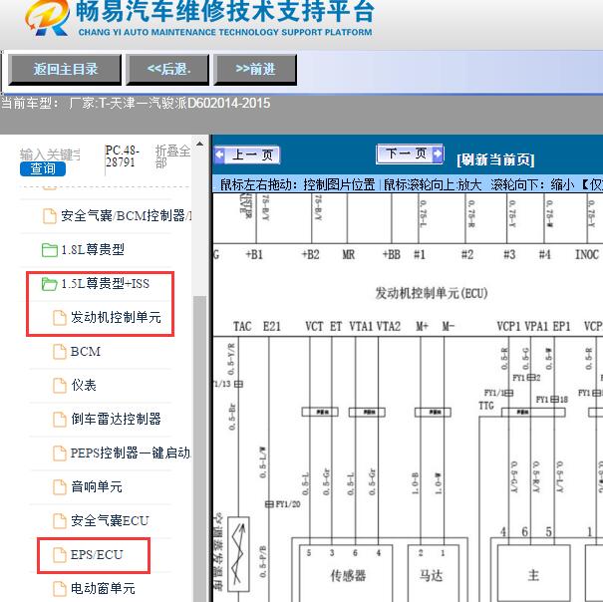Click the left arrow icon on 上一页
This screenshot has width=603, height=602.
(219, 155)
